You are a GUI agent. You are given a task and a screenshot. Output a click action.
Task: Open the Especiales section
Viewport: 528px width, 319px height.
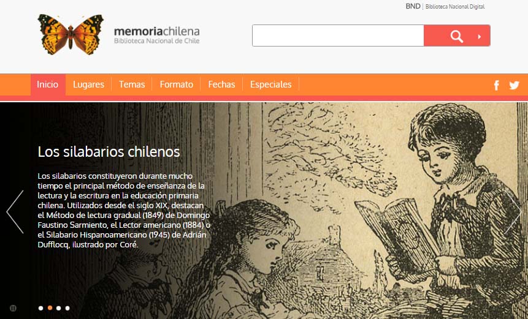point(270,84)
